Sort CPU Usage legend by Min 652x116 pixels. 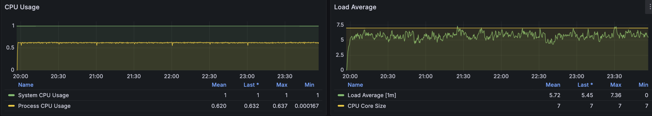[309, 85]
